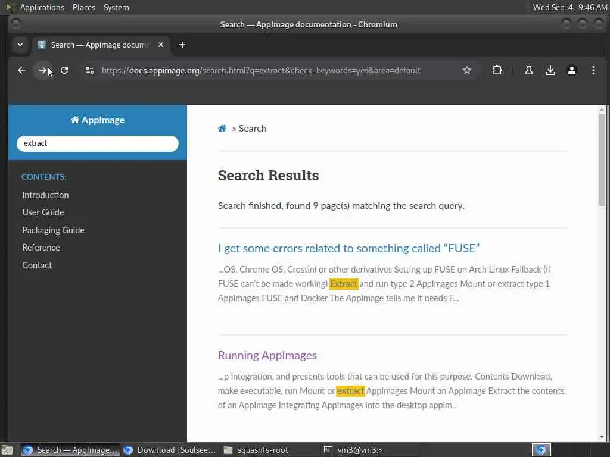Open Introduction in the contents
The height and width of the screenshot is (457, 610).
[45, 195]
